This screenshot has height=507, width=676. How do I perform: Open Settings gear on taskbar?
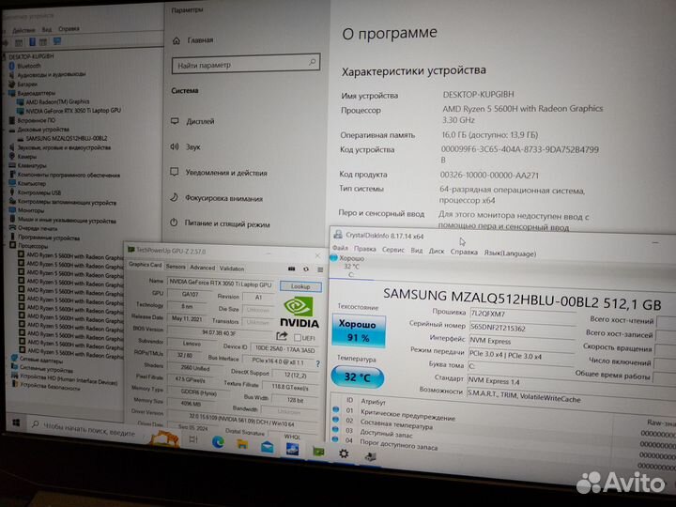(x=344, y=453)
